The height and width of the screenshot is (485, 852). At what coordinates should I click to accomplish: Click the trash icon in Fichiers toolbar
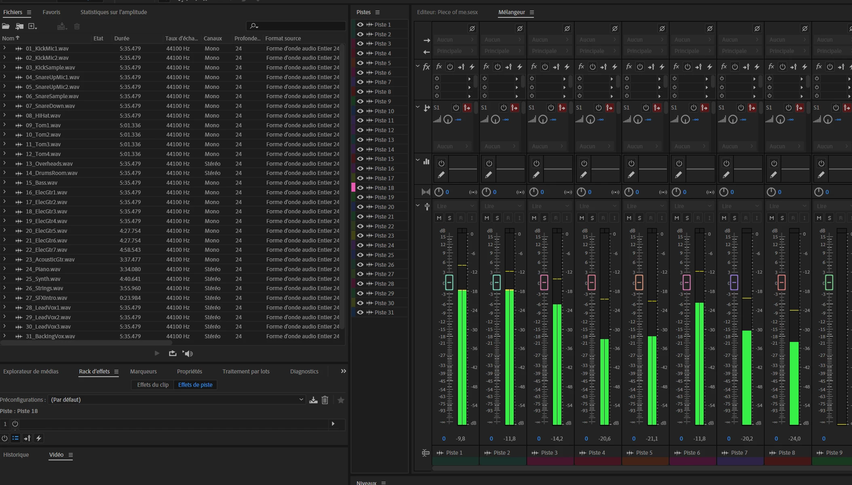click(77, 26)
